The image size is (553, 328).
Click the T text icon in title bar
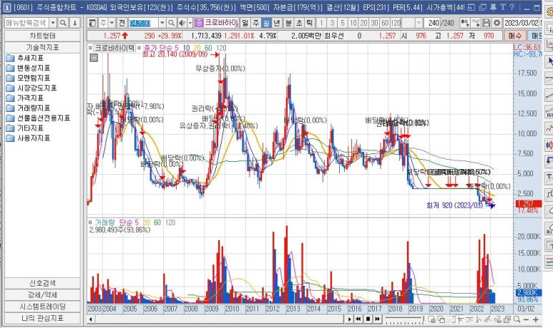pyautogui.click(x=503, y=7)
